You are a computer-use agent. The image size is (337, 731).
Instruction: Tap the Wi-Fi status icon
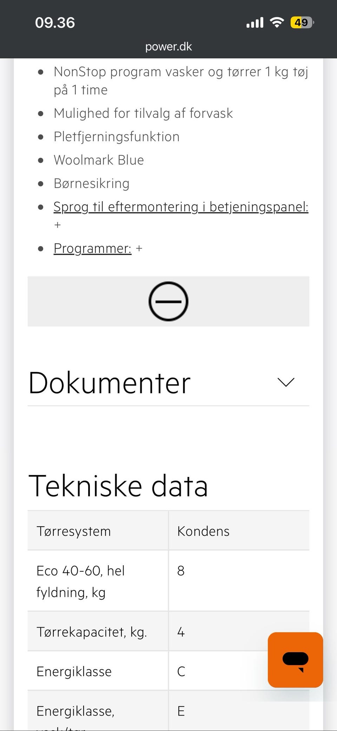click(x=277, y=23)
